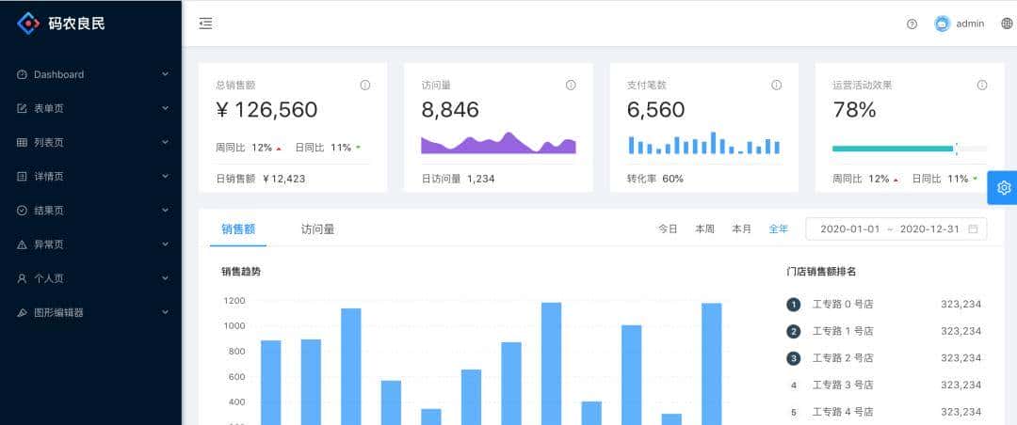
Task: Click the 详情页 profile icon in sidebar
Action: (x=22, y=176)
